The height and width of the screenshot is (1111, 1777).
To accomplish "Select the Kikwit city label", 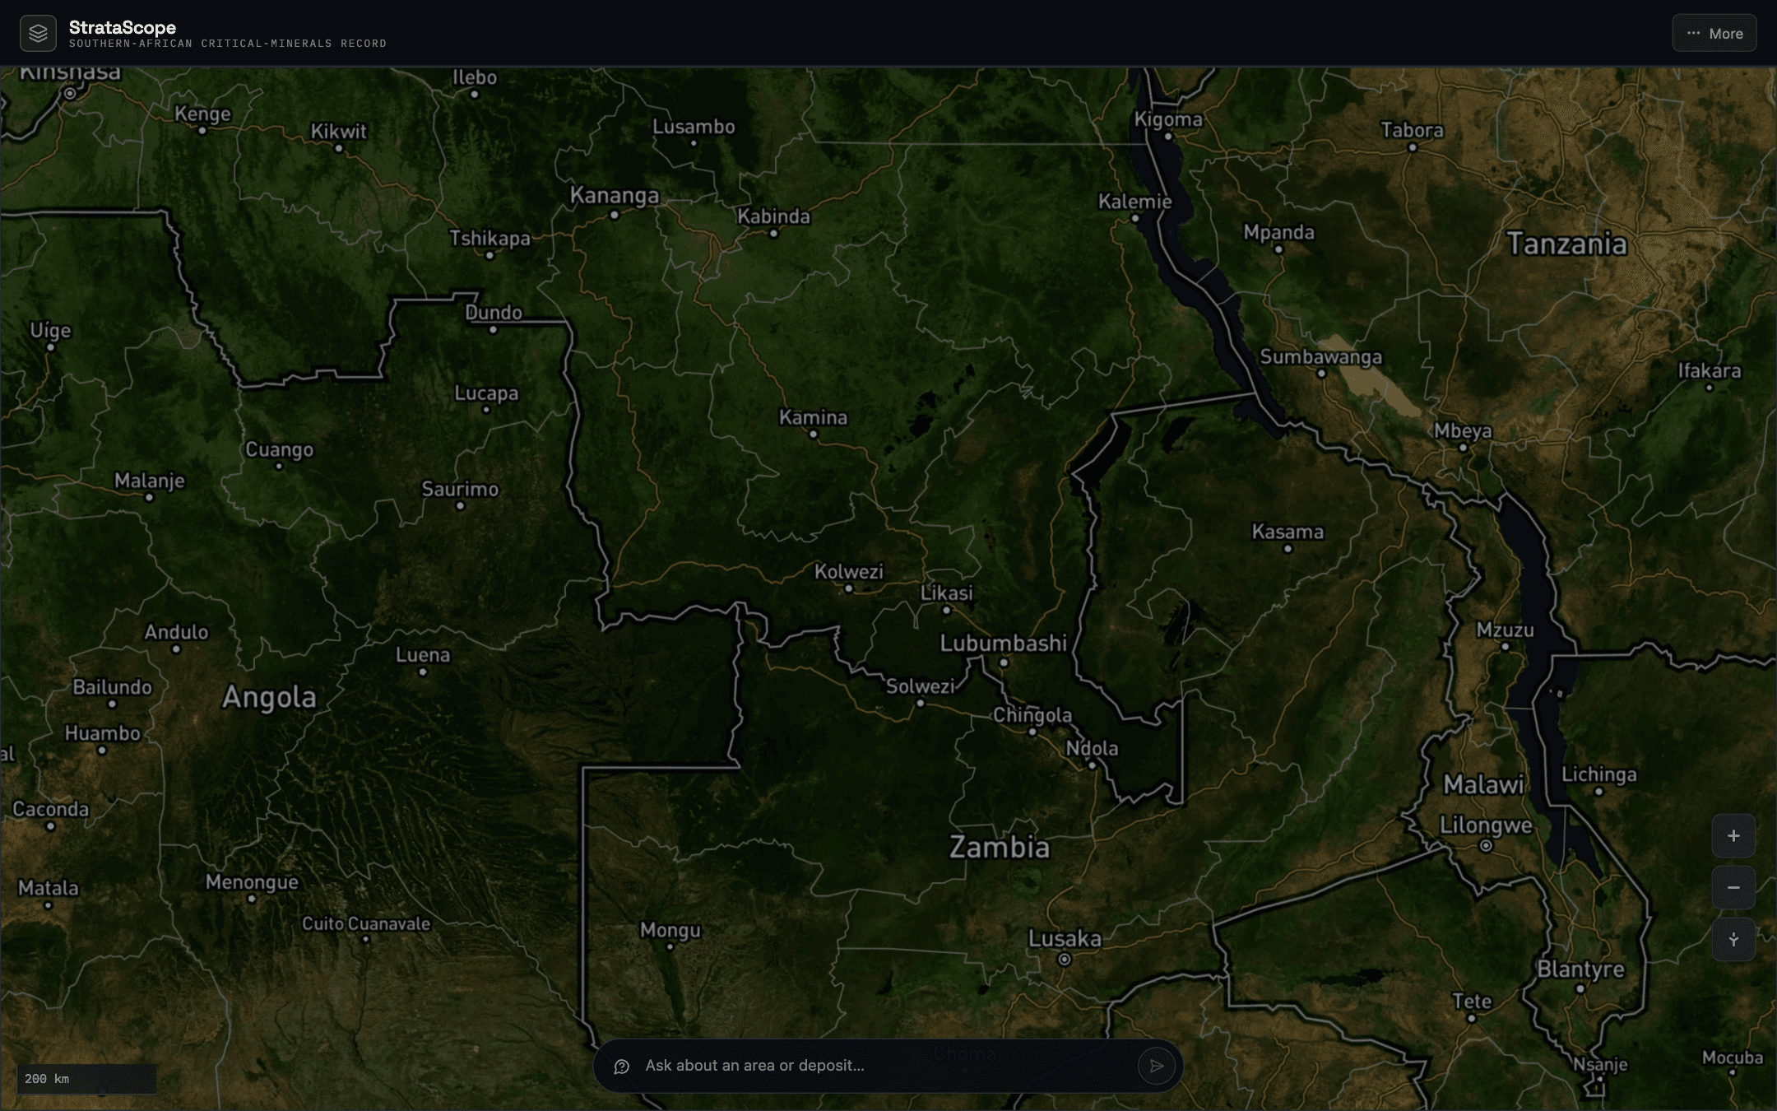I will tap(338, 132).
